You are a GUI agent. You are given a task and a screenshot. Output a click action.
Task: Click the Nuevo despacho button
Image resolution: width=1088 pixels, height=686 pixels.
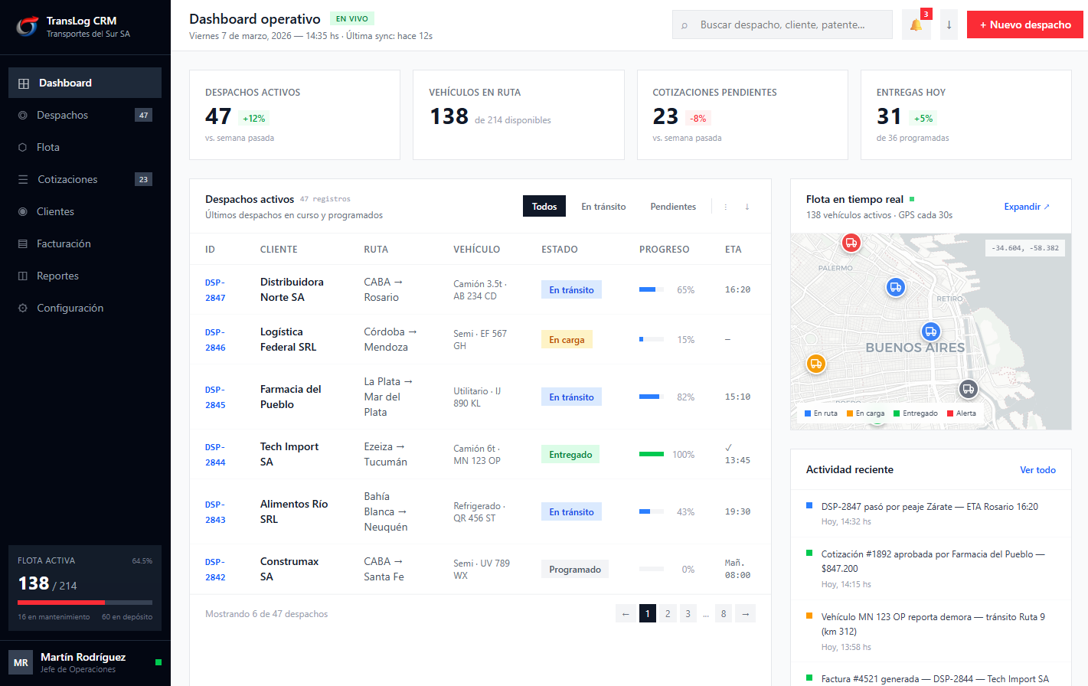[x=1024, y=24]
